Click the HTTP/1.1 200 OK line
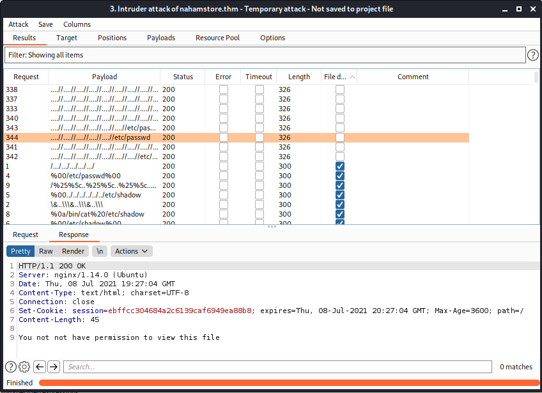The width and height of the screenshot is (542, 393). point(52,266)
